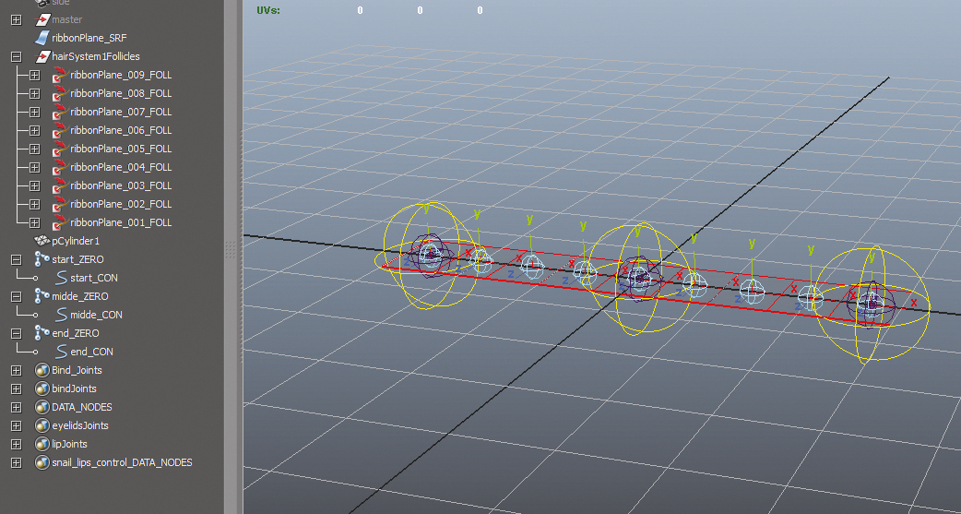Click the midde_ZERO group node icon
Screen dimensions: 961x514
click(42, 296)
